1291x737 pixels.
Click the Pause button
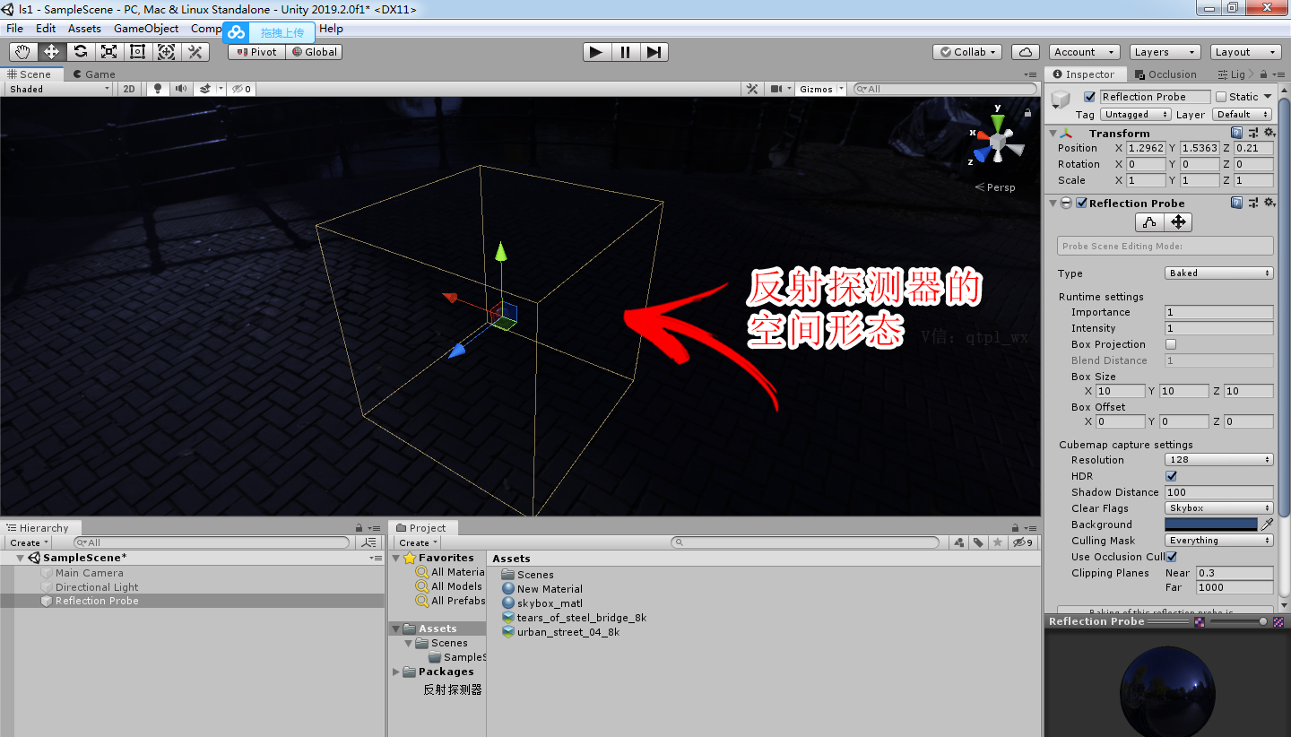[x=625, y=52]
